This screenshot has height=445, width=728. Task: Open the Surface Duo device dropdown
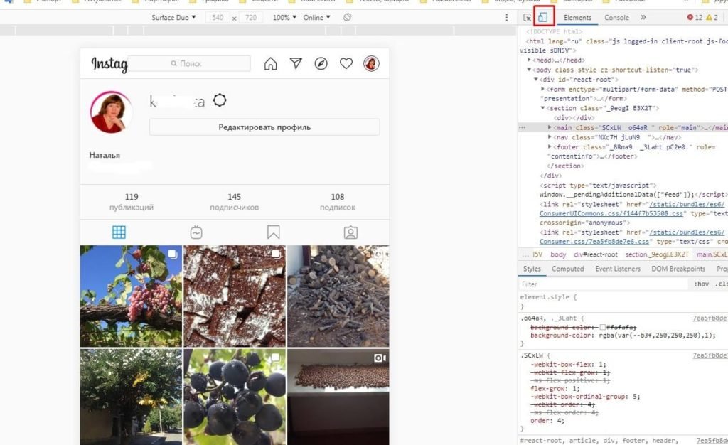173,17
